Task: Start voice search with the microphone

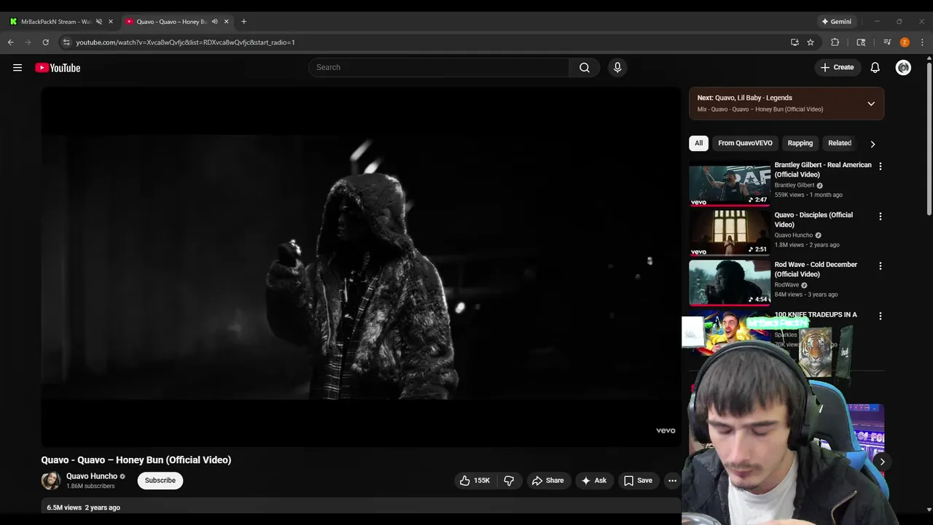Action: pos(617,67)
